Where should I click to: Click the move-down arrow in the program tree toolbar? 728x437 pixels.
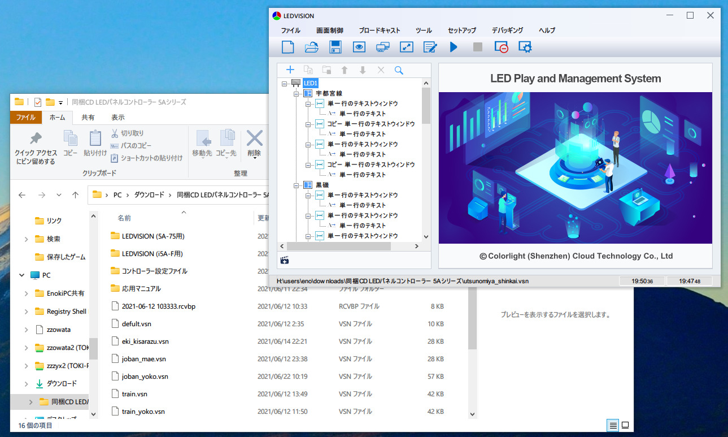363,70
